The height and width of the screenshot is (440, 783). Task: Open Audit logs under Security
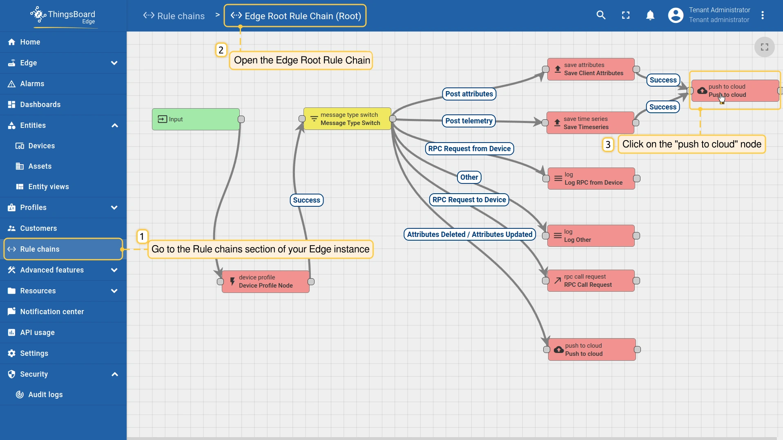45,395
